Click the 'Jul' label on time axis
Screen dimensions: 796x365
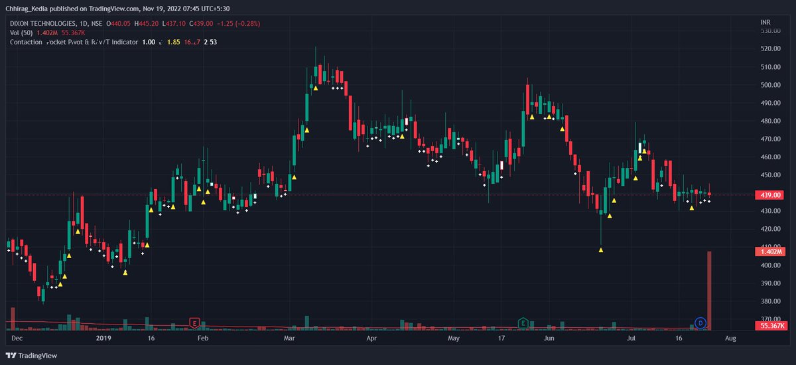point(631,338)
